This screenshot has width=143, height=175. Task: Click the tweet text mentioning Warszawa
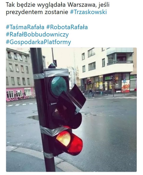pyautogui.click(x=58, y=8)
